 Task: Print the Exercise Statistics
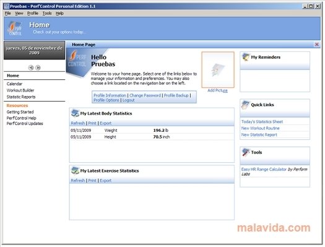click(x=92, y=181)
